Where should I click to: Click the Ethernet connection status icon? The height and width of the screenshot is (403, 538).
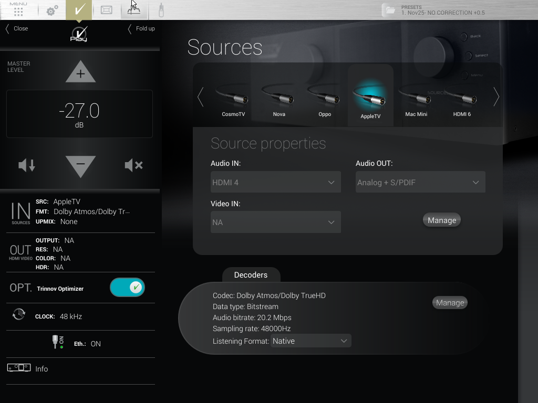pos(58,342)
